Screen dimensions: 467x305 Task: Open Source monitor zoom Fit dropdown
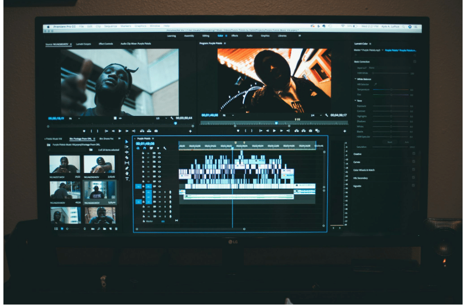click(x=75, y=118)
